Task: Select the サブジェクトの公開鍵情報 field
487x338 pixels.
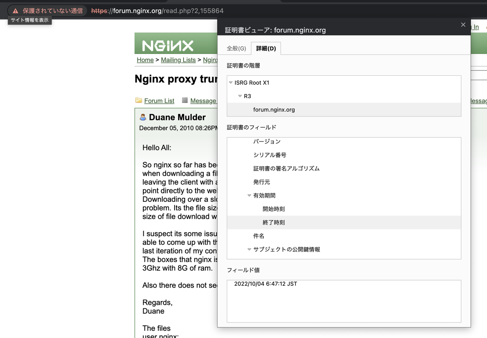Action: tap(344, 249)
